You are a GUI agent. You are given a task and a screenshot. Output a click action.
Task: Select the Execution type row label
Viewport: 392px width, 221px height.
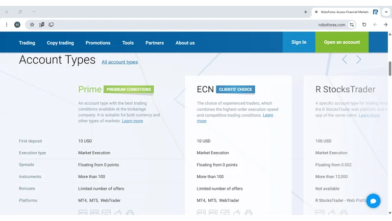coord(32,153)
